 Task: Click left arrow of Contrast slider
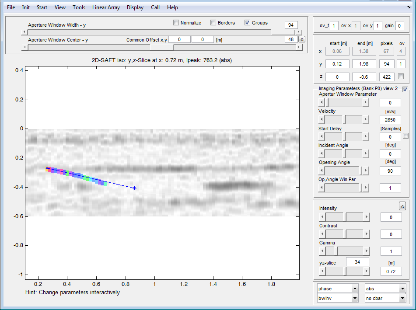322,234
